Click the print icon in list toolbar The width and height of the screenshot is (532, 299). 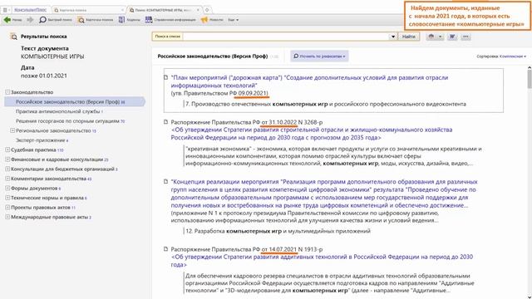click(x=431, y=37)
